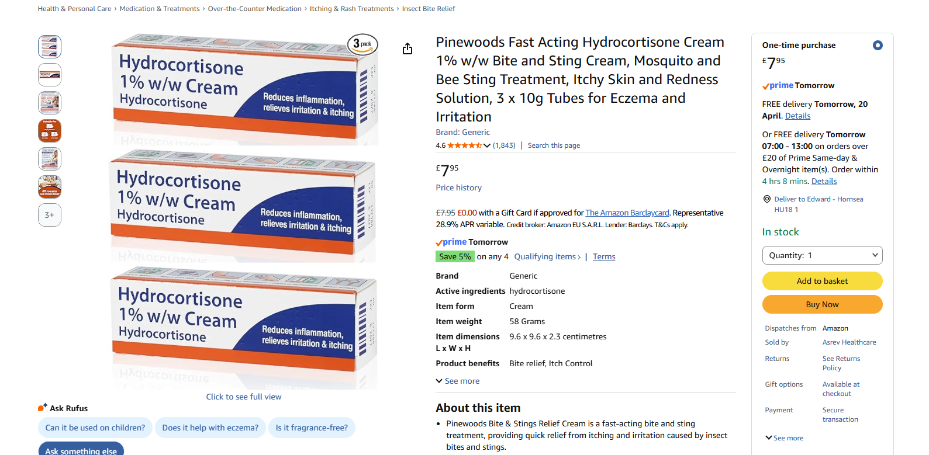This screenshot has width=929, height=455.
Task: Open Qualifying items link
Action: pyautogui.click(x=547, y=256)
